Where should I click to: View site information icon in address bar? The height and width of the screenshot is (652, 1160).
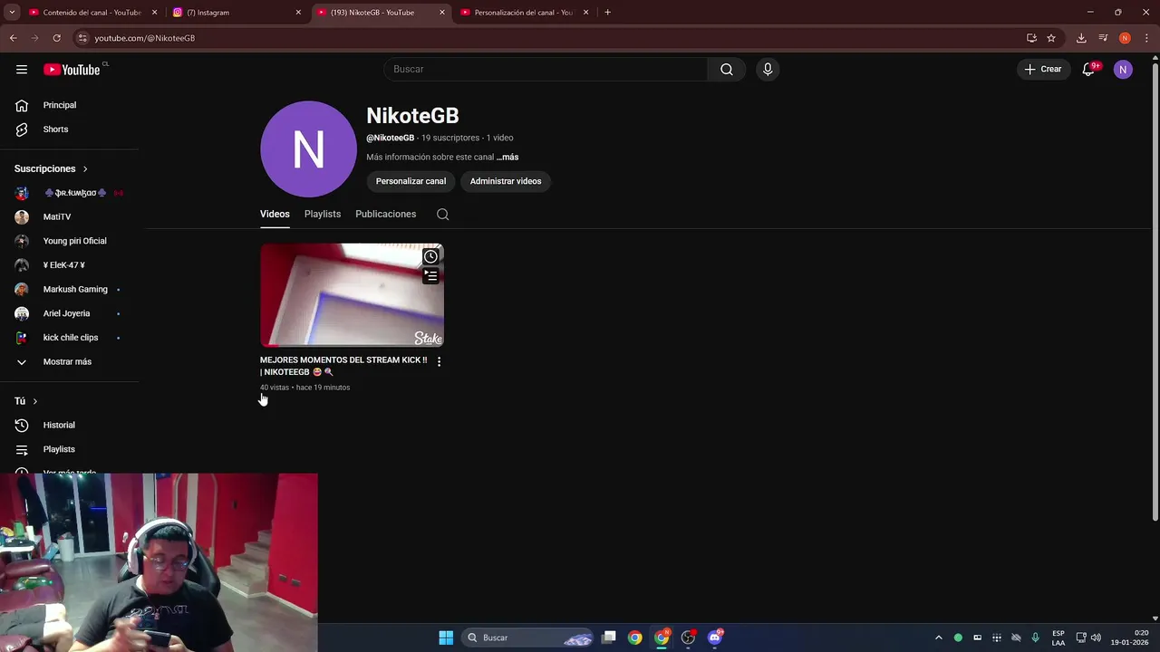pos(82,38)
